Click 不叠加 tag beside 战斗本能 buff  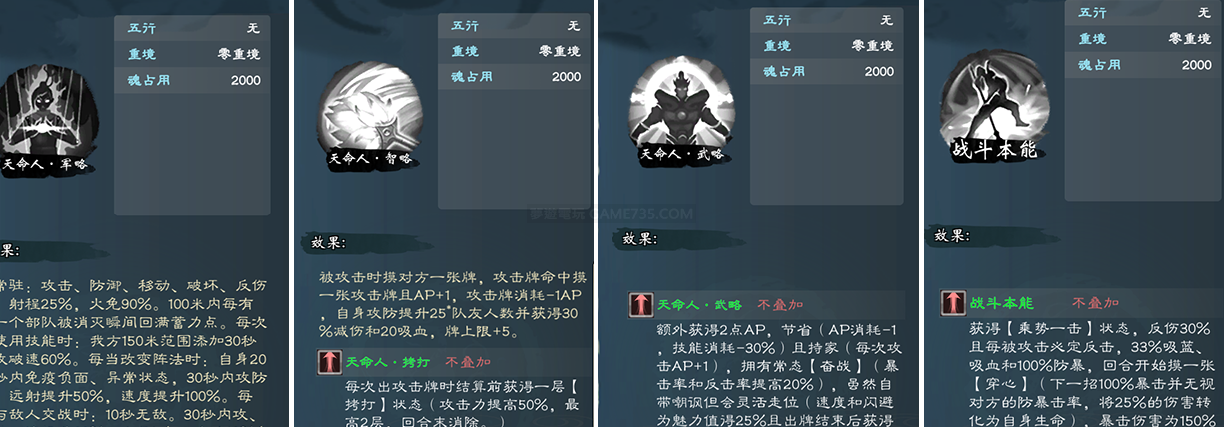[x=1095, y=303]
